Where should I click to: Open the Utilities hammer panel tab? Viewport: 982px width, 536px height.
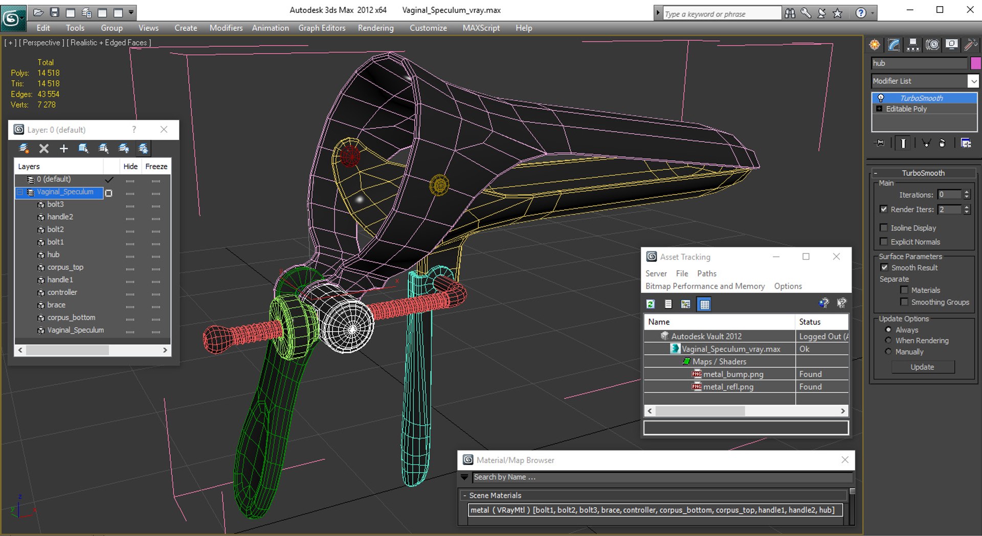click(x=970, y=45)
